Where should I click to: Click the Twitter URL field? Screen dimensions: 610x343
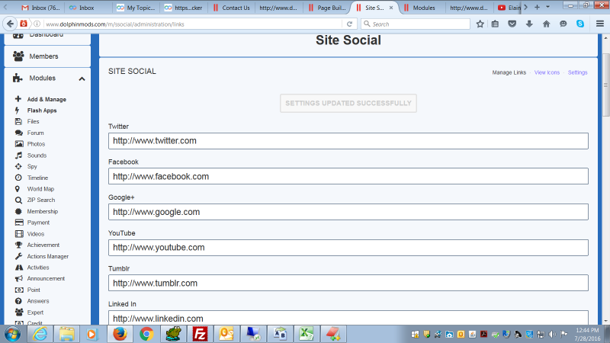click(348, 141)
